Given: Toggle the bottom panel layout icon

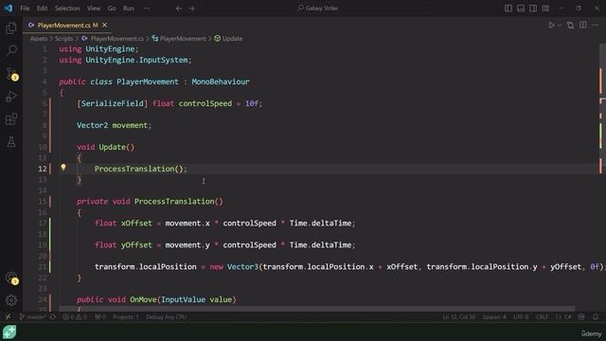Looking at the screenshot, I should pos(521,9).
